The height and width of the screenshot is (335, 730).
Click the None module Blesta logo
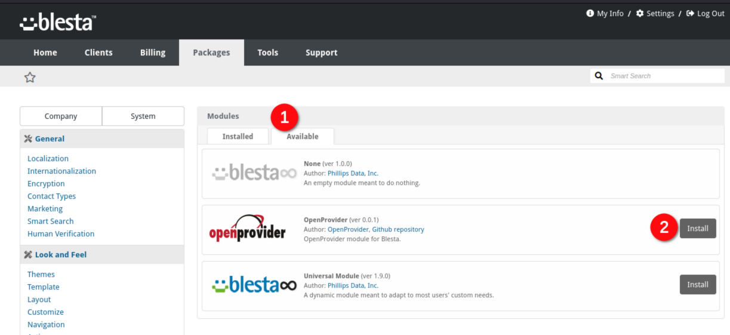coord(254,173)
